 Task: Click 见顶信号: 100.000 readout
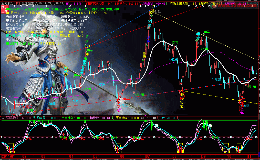click(46, 118)
